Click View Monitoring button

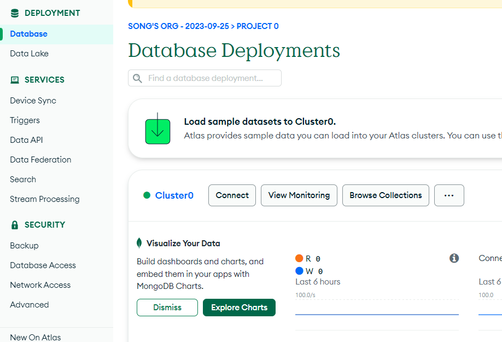[299, 195]
